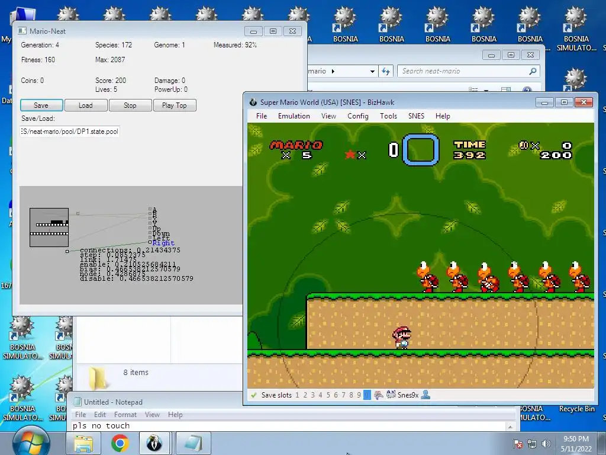The width and height of the screenshot is (606, 455).
Task: Click the network input grid thumbnail
Action: coord(49,227)
